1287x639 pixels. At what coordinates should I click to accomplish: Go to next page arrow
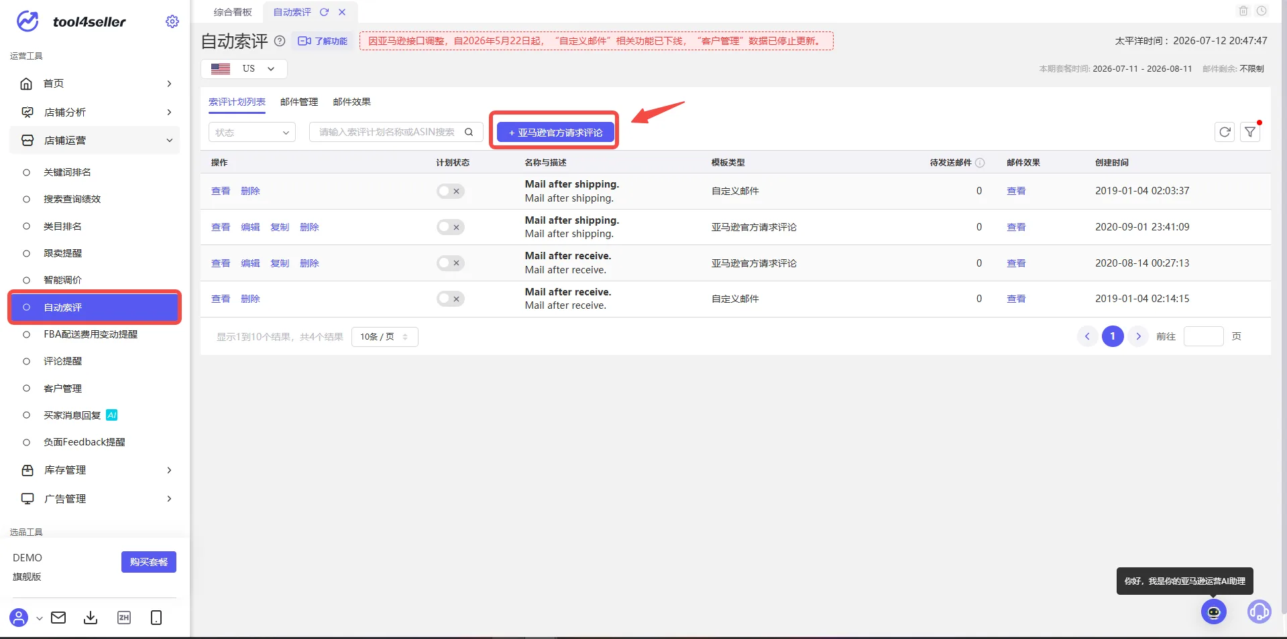(x=1138, y=336)
